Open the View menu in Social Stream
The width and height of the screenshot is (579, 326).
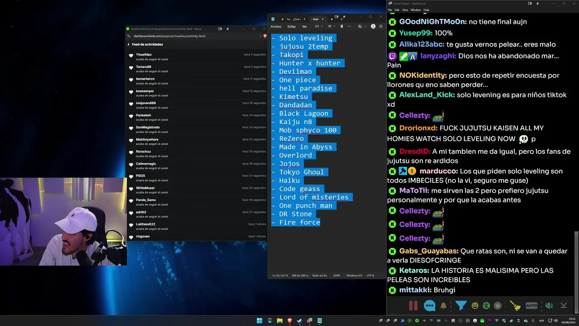click(405, 10)
